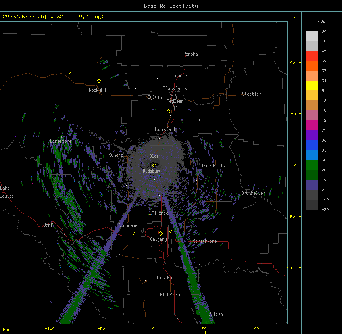342x334 pixels.
Task: Pick the mauve 42–45 dBZ legend swatch
Action: [x=312, y=115]
